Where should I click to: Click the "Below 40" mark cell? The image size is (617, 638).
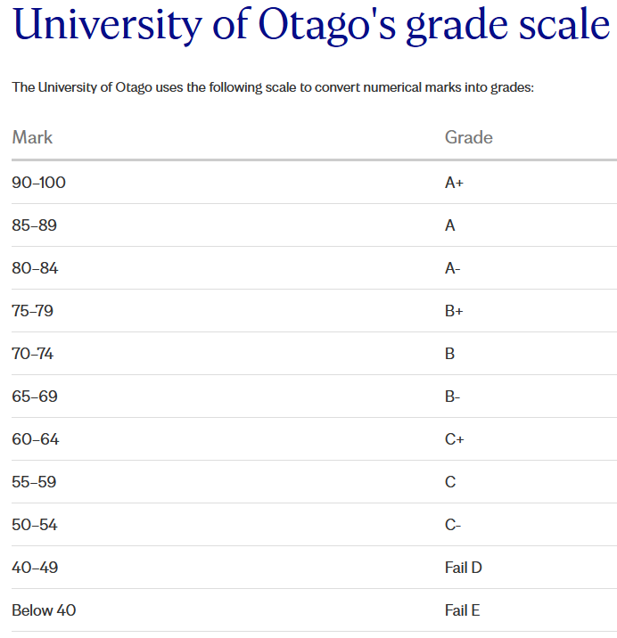tap(44, 610)
